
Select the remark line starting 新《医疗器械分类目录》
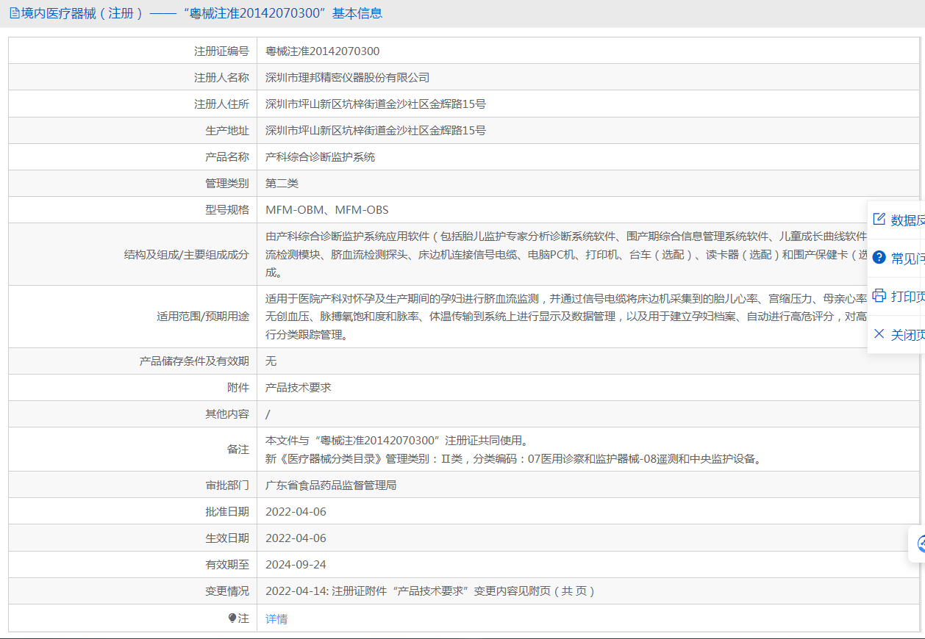pyautogui.click(x=513, y=459)
